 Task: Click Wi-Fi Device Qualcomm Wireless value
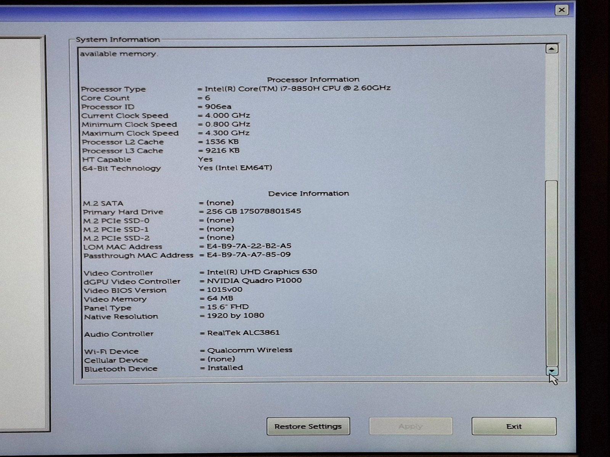pyautogui.click(x=250, y=350)
